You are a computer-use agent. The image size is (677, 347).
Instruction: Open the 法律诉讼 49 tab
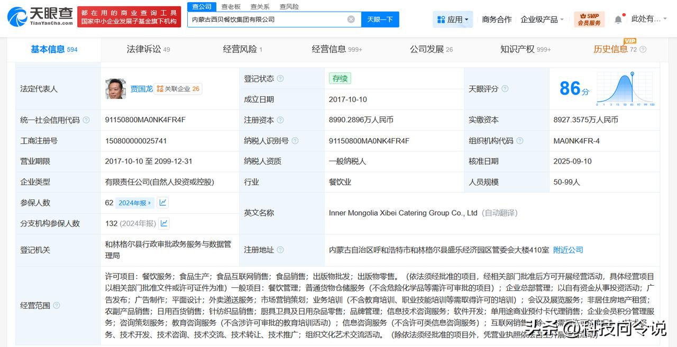tap(148, 49)
